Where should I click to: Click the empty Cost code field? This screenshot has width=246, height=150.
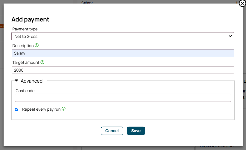click(x=123, y=98)
